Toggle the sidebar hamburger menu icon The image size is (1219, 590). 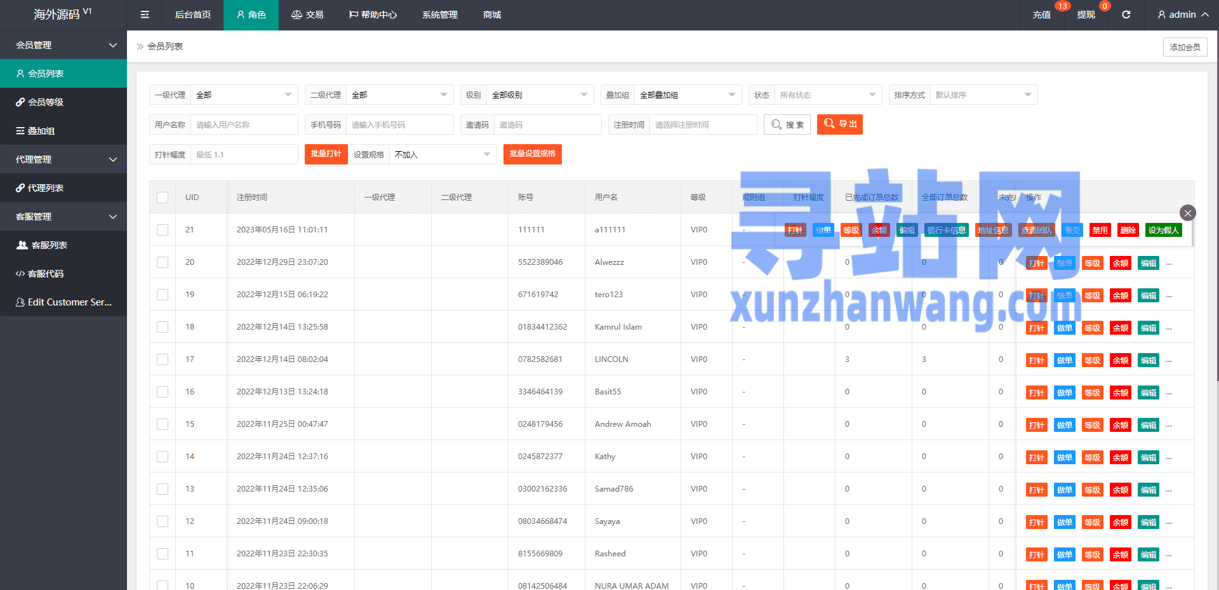tap(145, 15)
